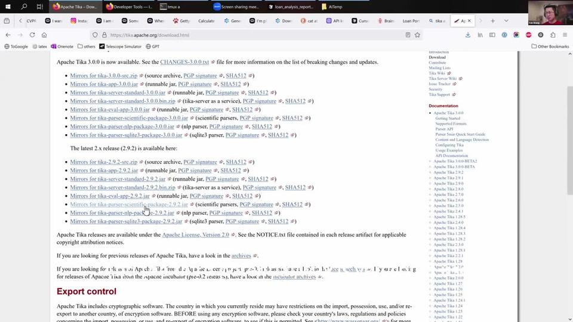Toggle the sidebar view icon
This screenshot has width=573, height=322.
492,35
